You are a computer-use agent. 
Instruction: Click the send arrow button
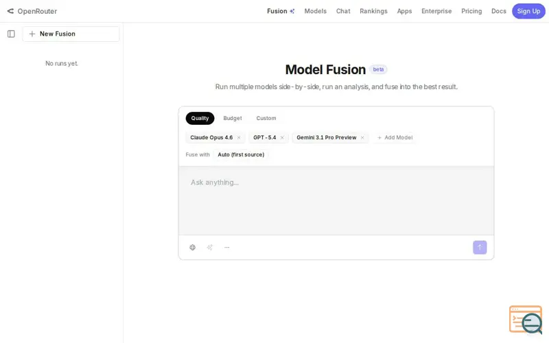pos(480,248)
